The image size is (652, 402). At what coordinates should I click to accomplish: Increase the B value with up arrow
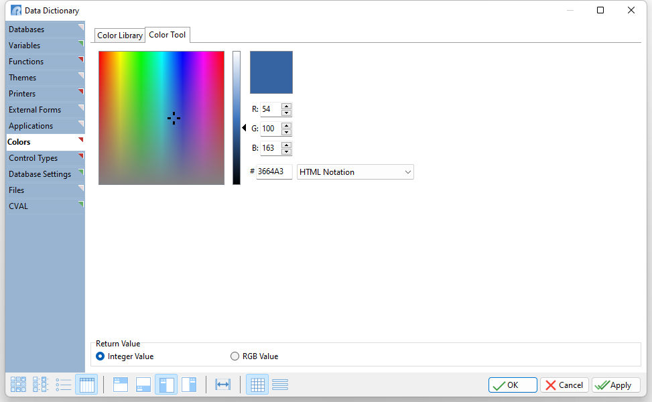[x=287, y=145]
